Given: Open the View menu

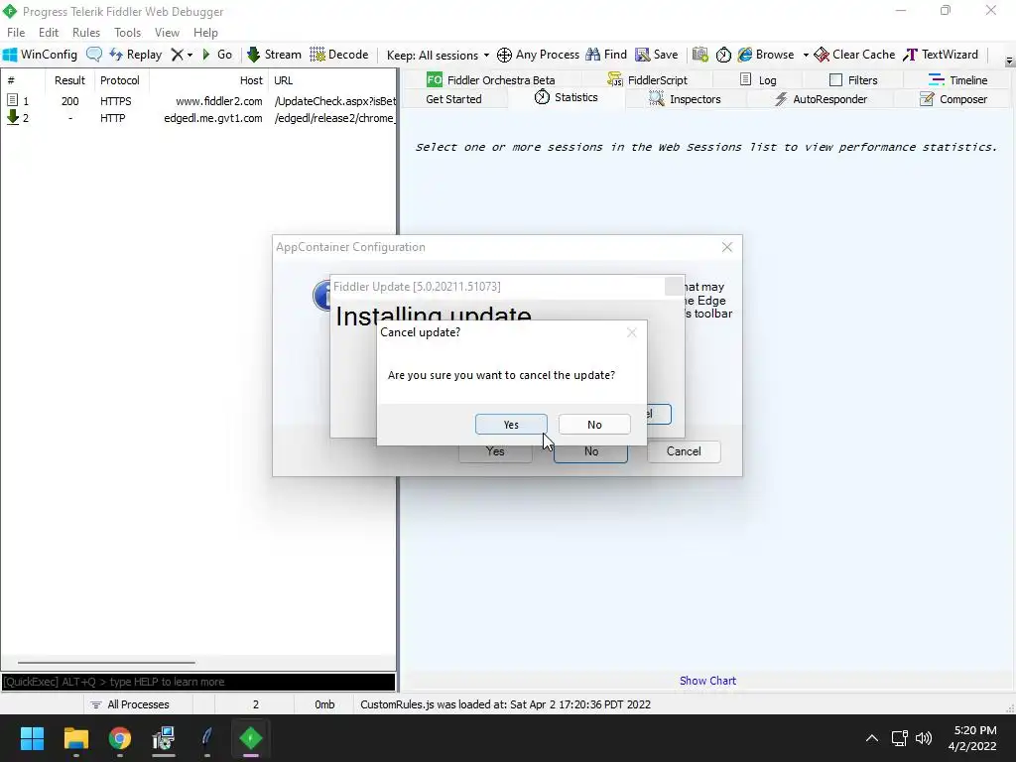Looking at the screenshot, I should click(x=167, y=33).
